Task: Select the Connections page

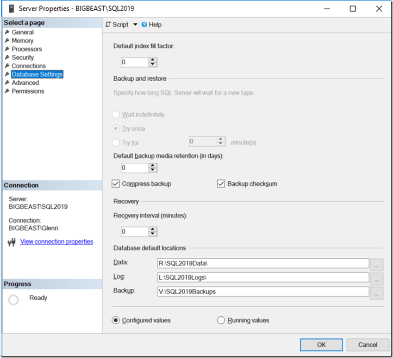Action: (x=29, y=66)
